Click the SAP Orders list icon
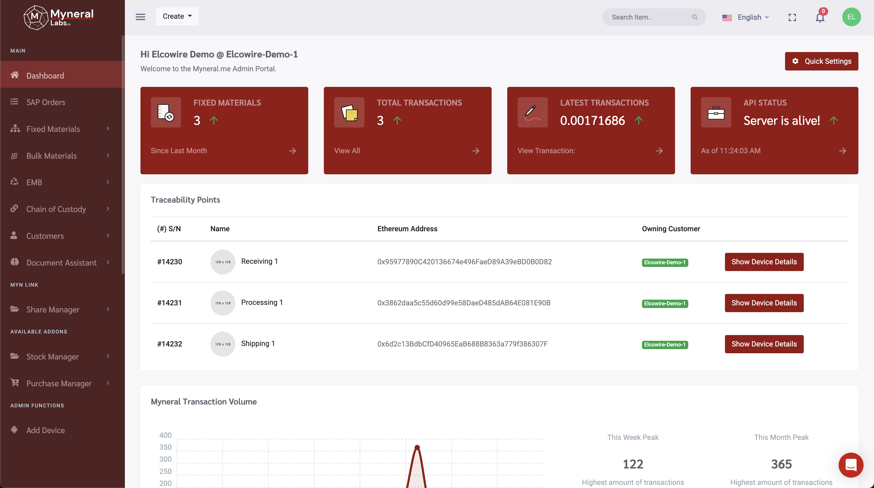Viewport: 874px width, 488px height. click(14, 101)
